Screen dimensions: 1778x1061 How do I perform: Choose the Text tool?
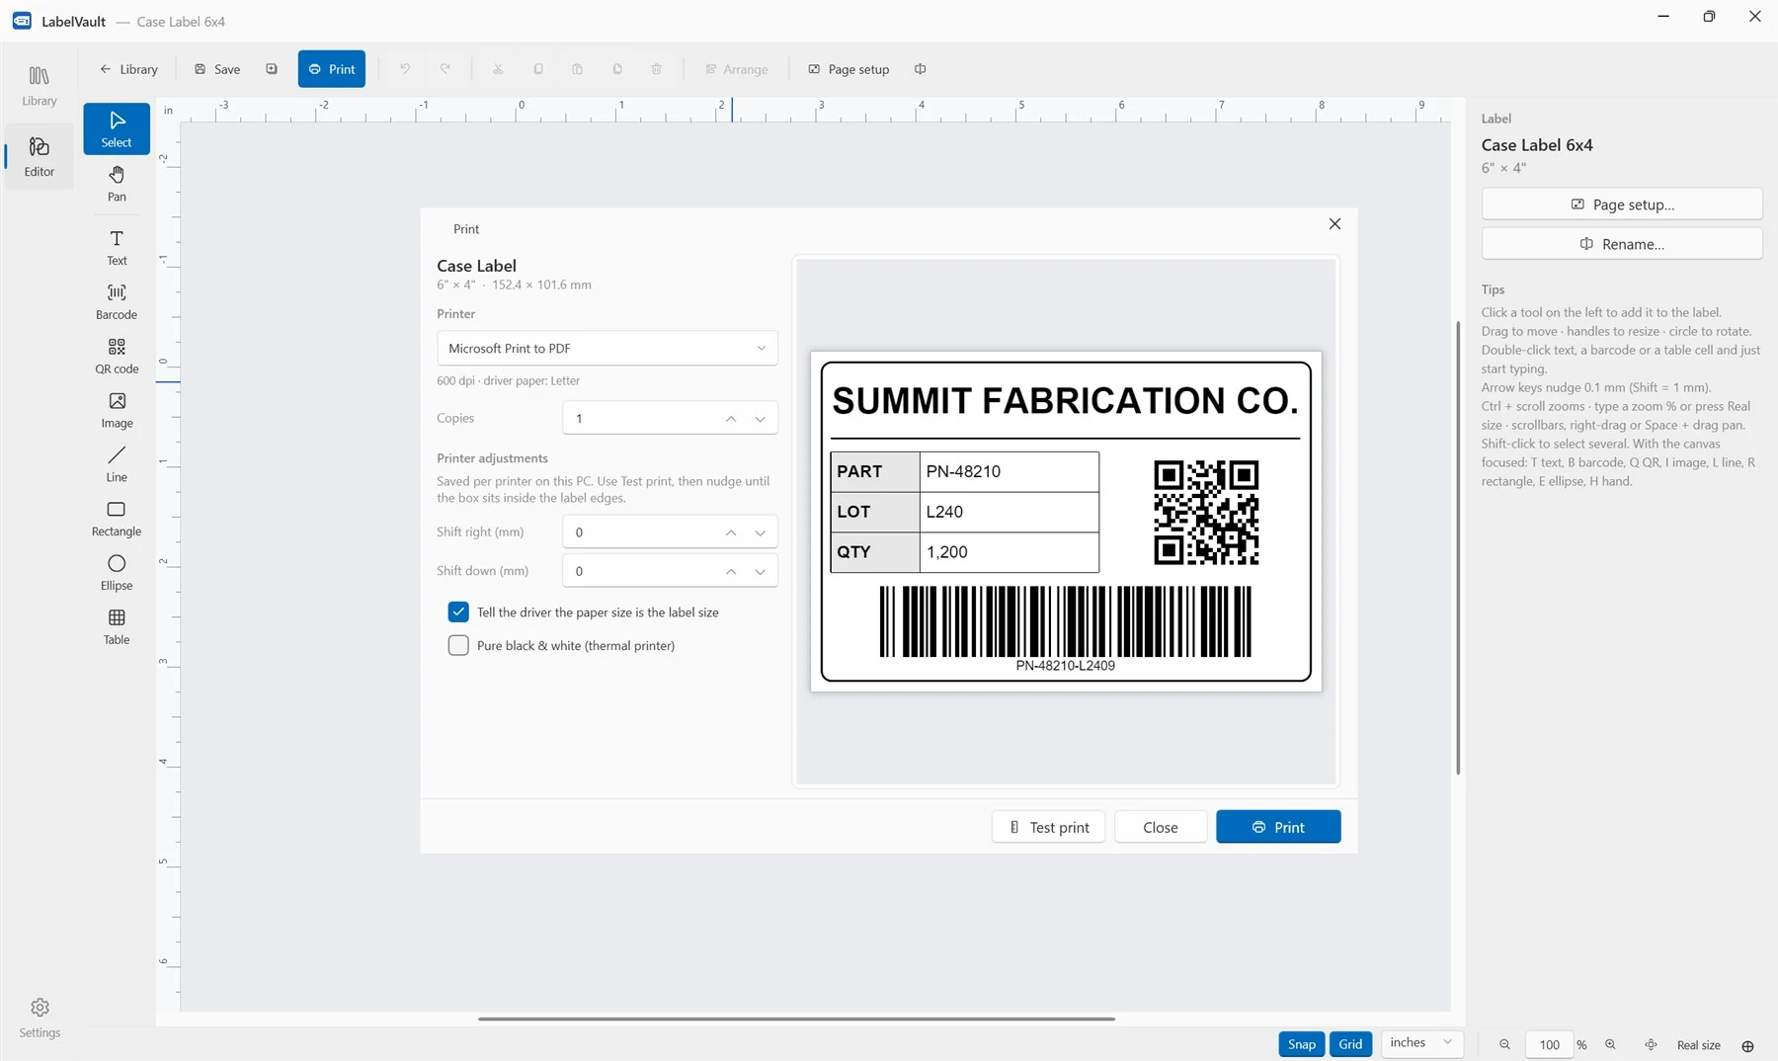(117, 247)
